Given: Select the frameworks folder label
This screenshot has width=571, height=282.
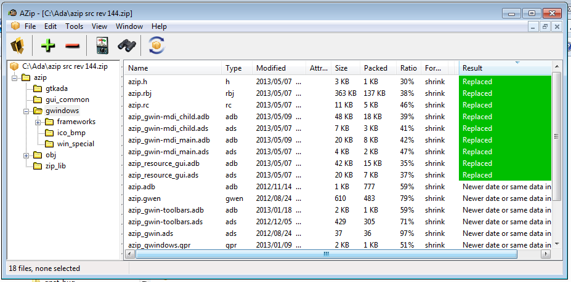Looking at the screenshot, I should pyautogui.click(x=76, y=122).
